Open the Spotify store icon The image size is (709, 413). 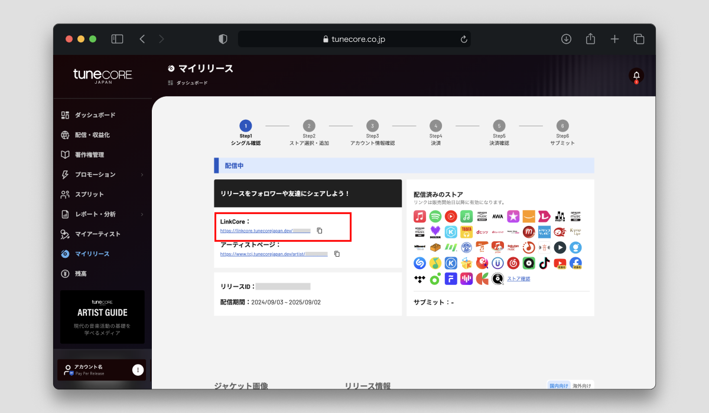[435, 217]
